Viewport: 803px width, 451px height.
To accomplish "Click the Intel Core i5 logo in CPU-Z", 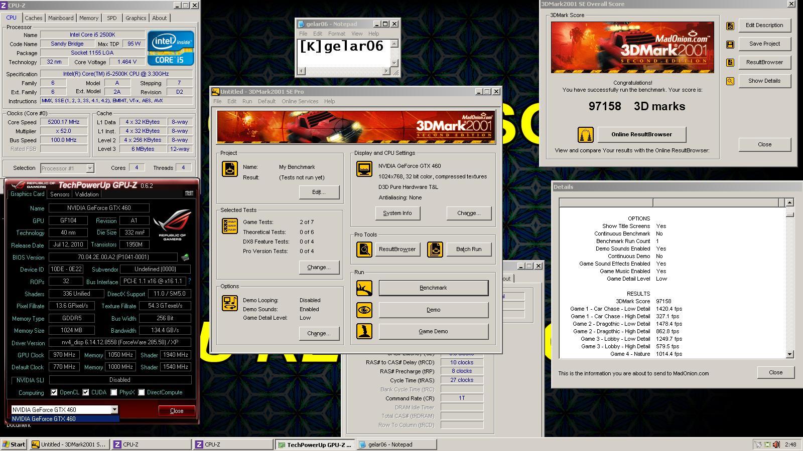I will point(171,48).
